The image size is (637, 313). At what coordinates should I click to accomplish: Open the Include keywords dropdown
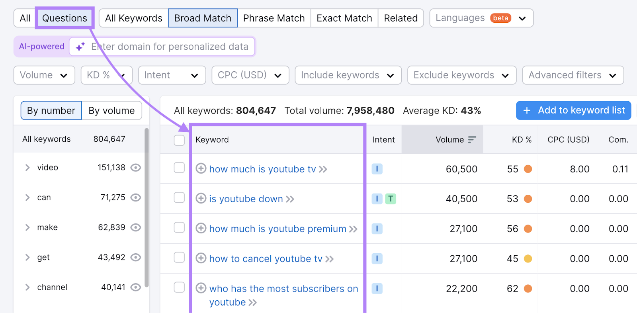point(348,75)
